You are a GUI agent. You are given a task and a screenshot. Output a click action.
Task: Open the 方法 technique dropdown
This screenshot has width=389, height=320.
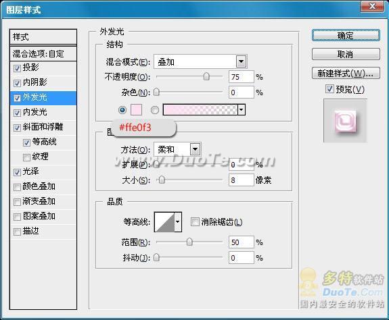(195, 149)
